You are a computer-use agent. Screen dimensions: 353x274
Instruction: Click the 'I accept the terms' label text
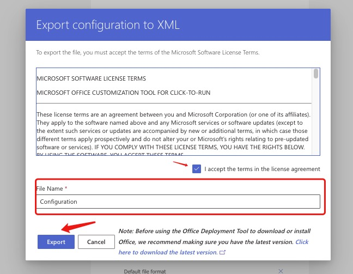262,169
